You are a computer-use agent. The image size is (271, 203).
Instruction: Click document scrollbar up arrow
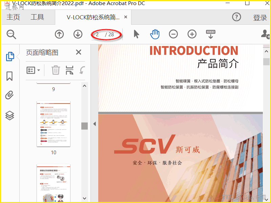click(x=266, y=51)
